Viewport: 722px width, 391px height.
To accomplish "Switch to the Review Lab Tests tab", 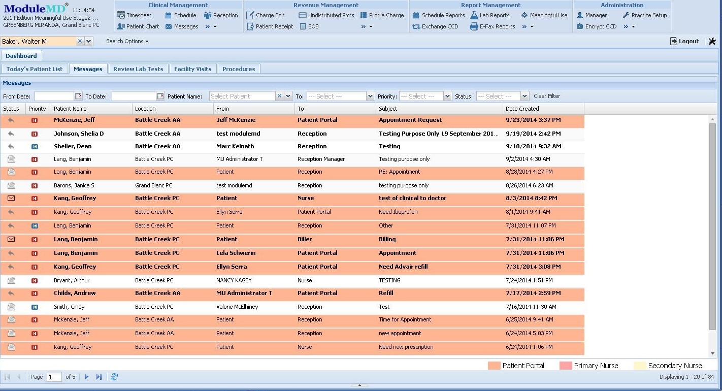I will (138, 68).
